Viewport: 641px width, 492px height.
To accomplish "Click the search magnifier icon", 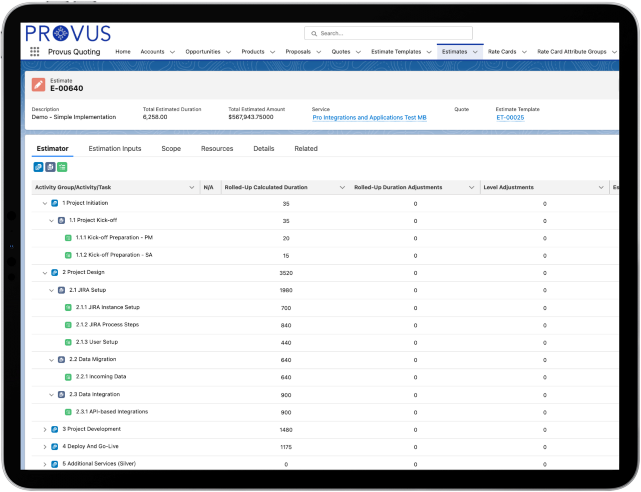I will (x=314, y=33).
